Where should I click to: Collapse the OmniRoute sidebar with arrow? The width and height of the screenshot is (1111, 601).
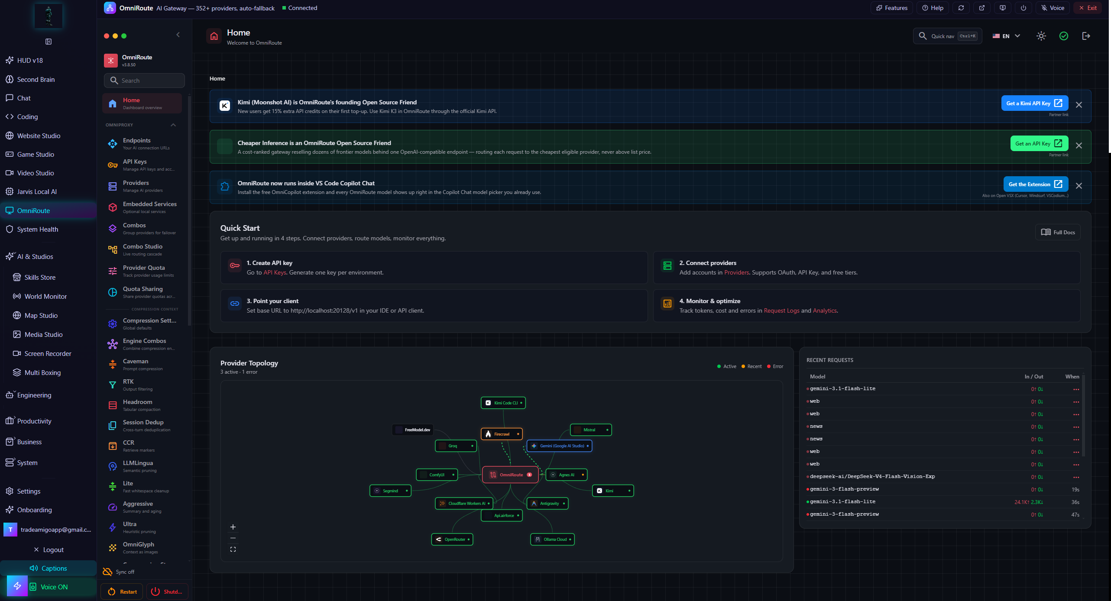[x=178, y=35]
